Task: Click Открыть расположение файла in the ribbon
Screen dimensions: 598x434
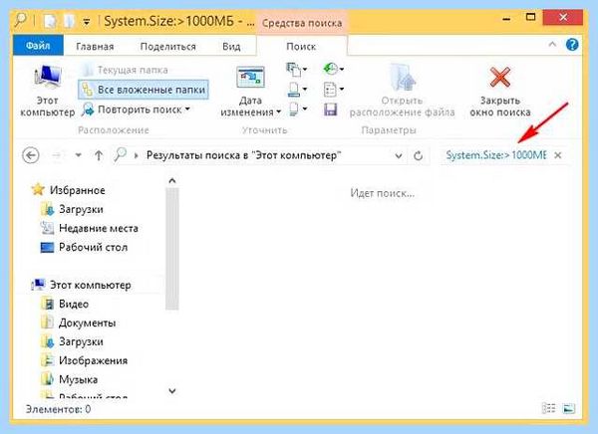Action: (x=402, y=92)
